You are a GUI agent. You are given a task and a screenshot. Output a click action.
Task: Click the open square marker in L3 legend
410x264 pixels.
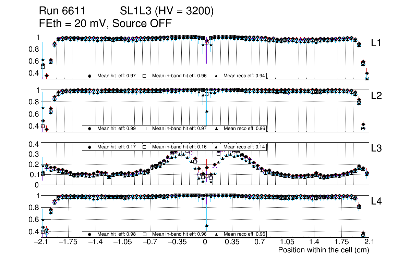click(144, 147)
